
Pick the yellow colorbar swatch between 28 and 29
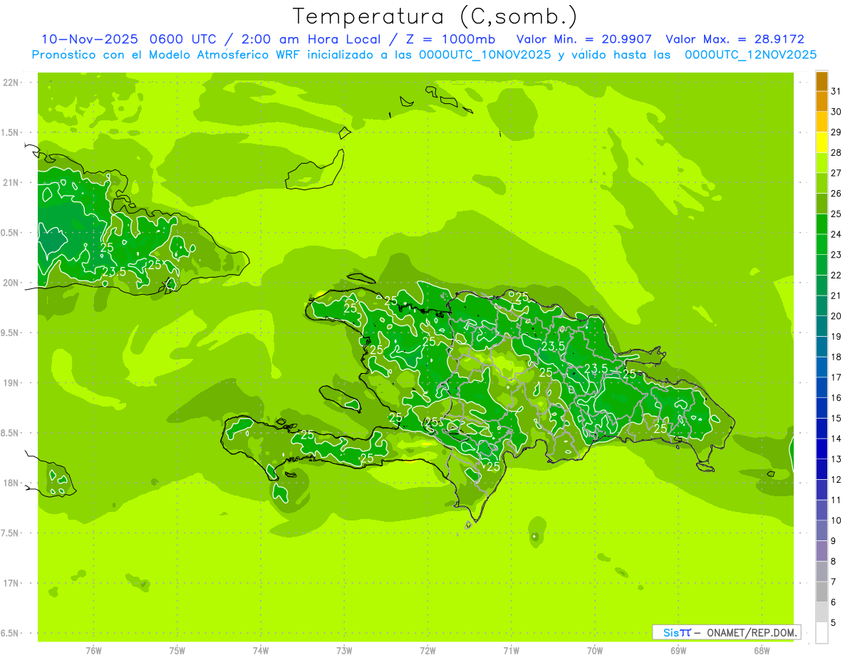(822, 143)
